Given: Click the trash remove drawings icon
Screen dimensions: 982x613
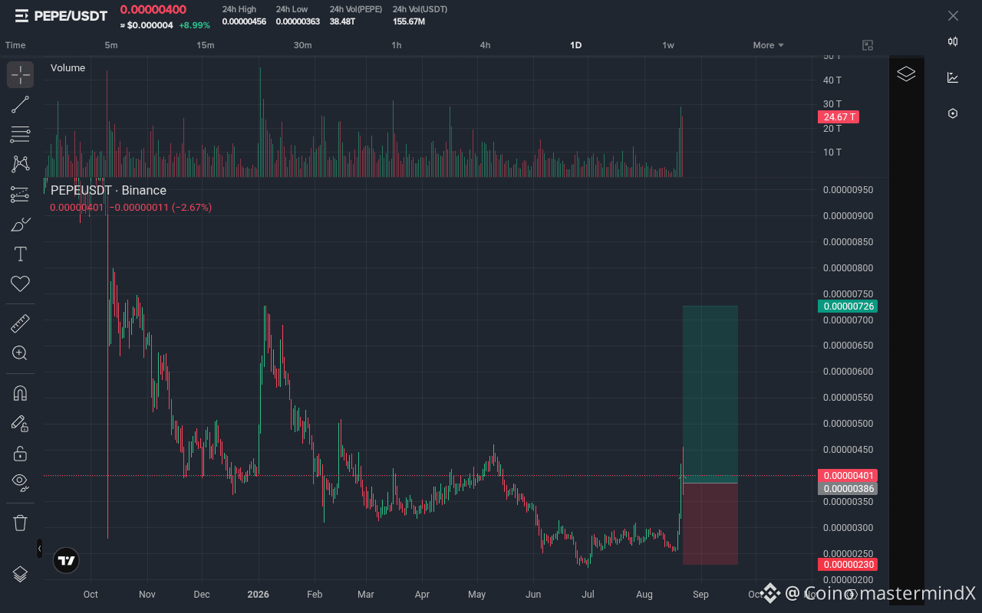Looking at the screenshot, I should coord(21,523).
